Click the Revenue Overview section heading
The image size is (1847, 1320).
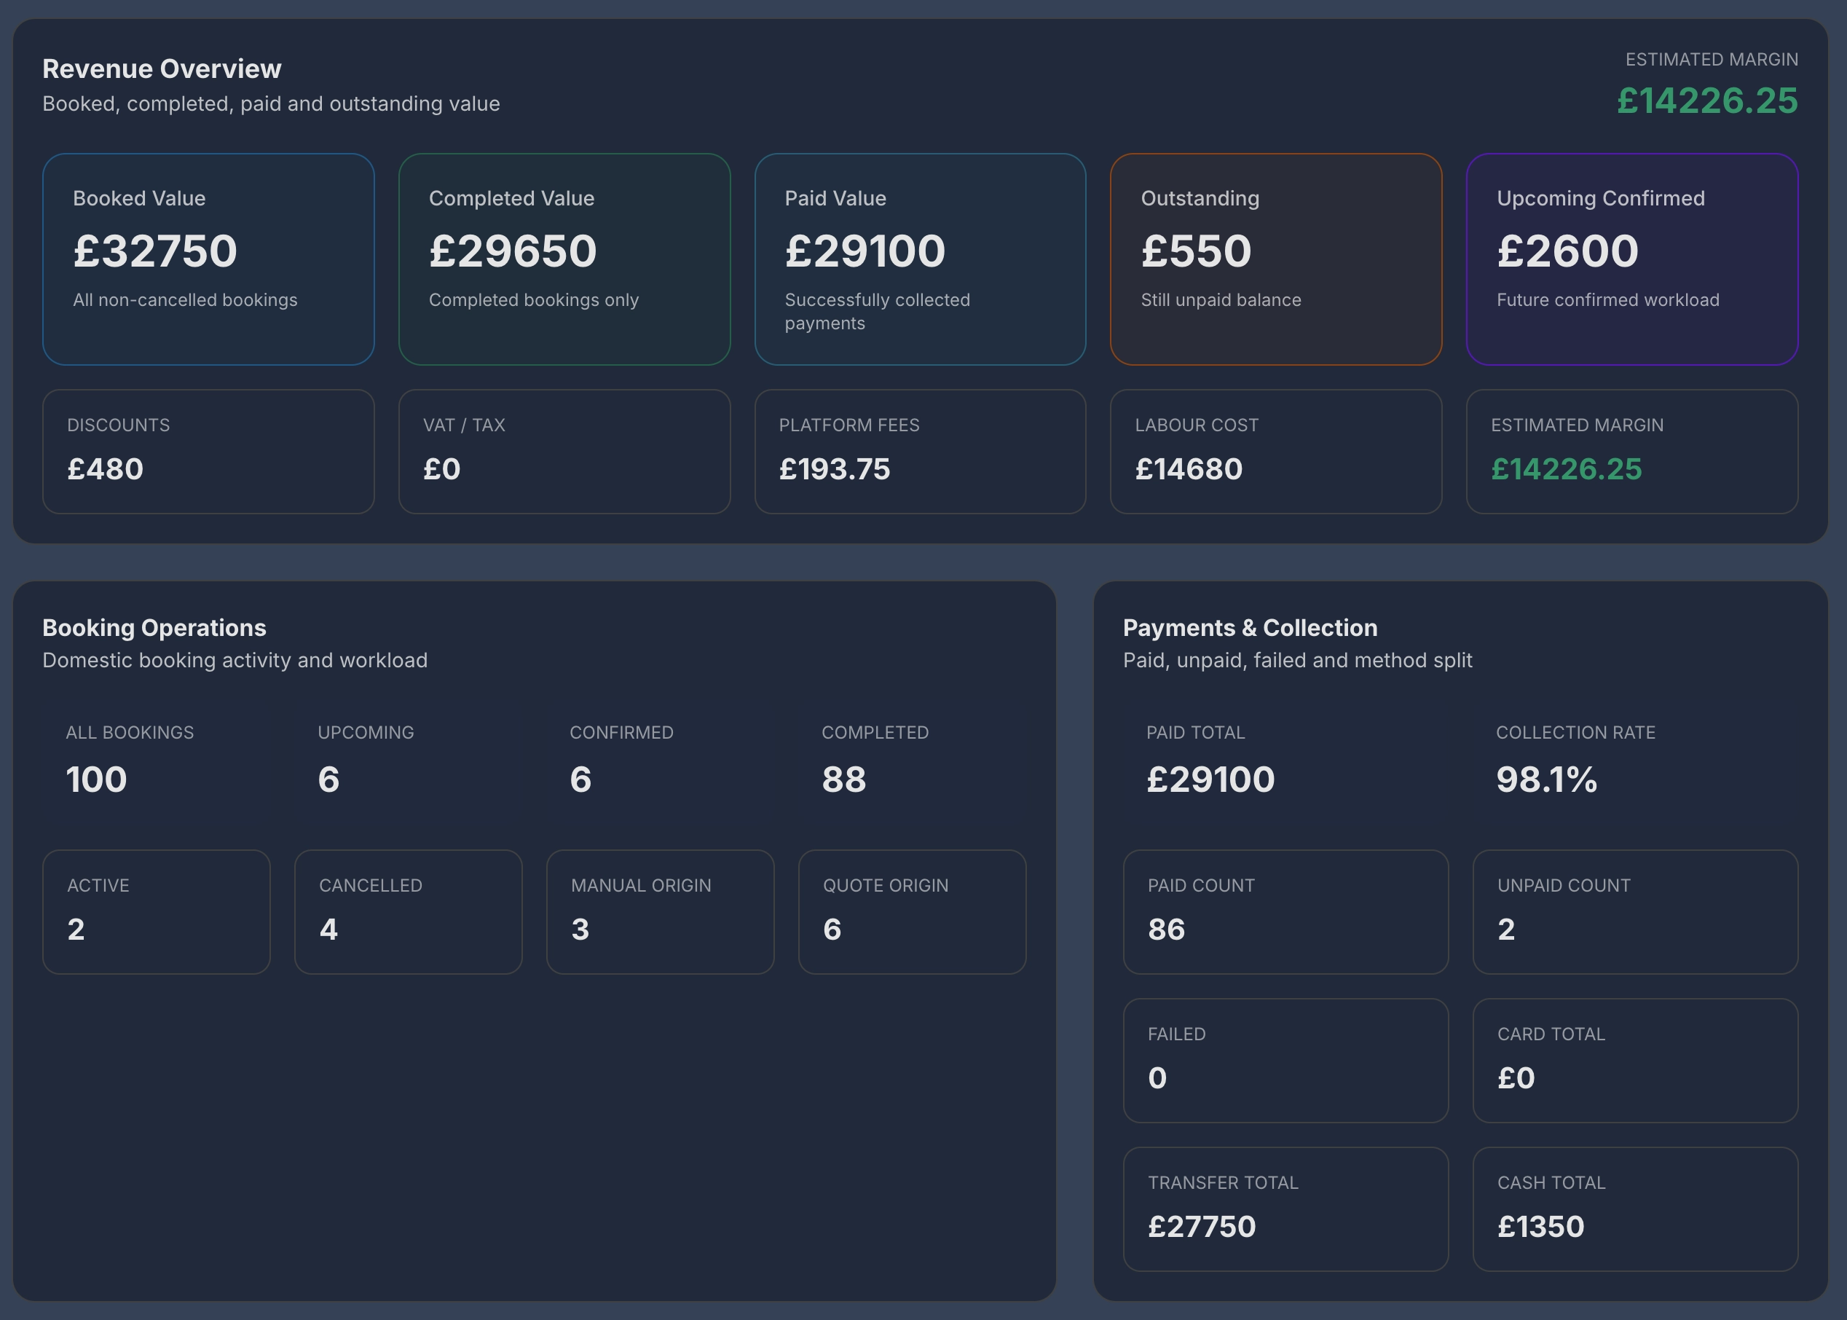pyautogui.click(x=162, y=69)
